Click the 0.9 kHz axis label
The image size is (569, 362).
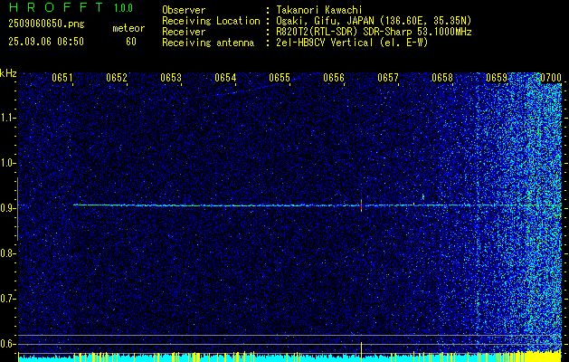tap(7, 208)
